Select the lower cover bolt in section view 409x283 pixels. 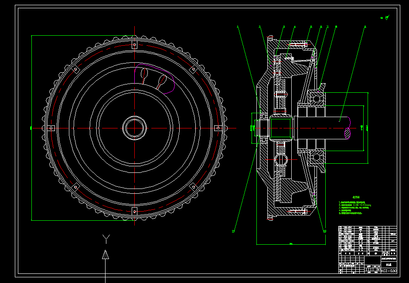[x=297, y=212]
